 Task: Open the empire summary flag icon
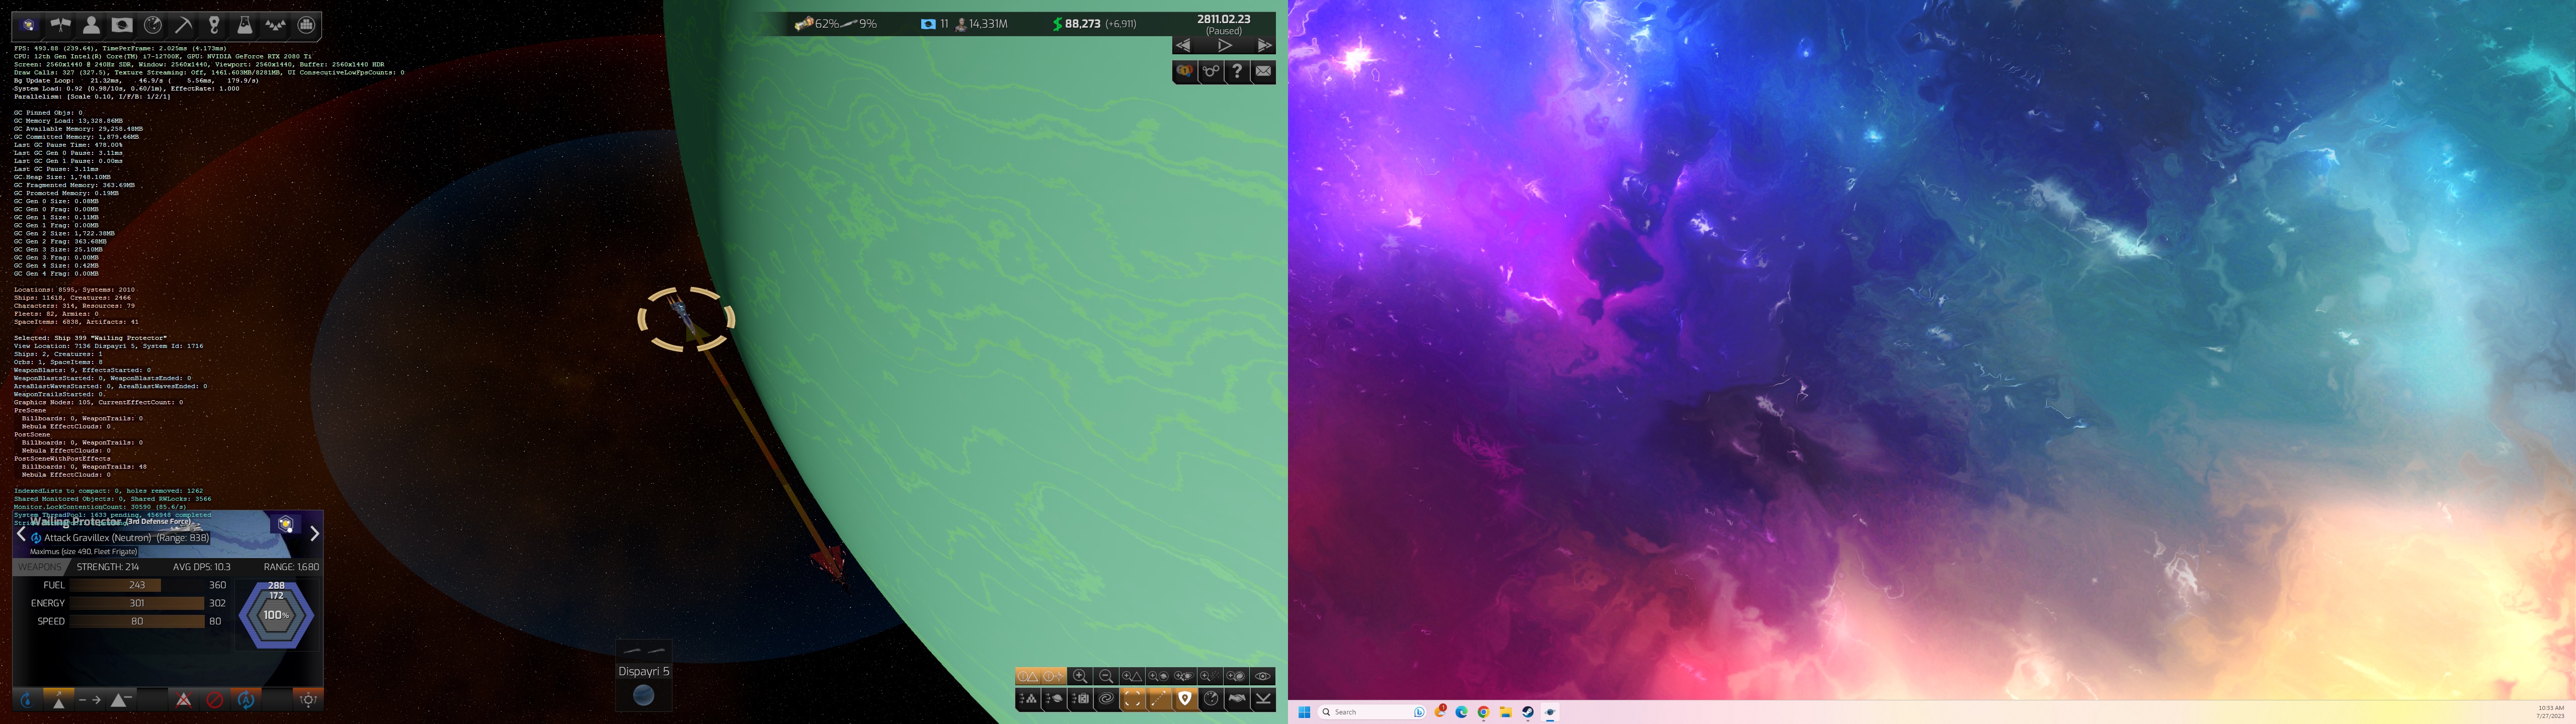28,25
